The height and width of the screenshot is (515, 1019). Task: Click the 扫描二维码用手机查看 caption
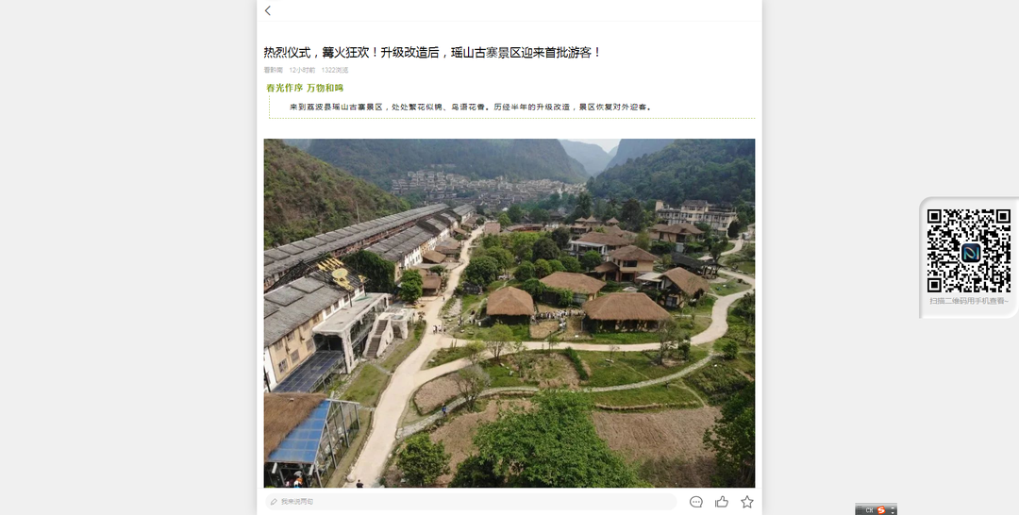tap(969, 301)
